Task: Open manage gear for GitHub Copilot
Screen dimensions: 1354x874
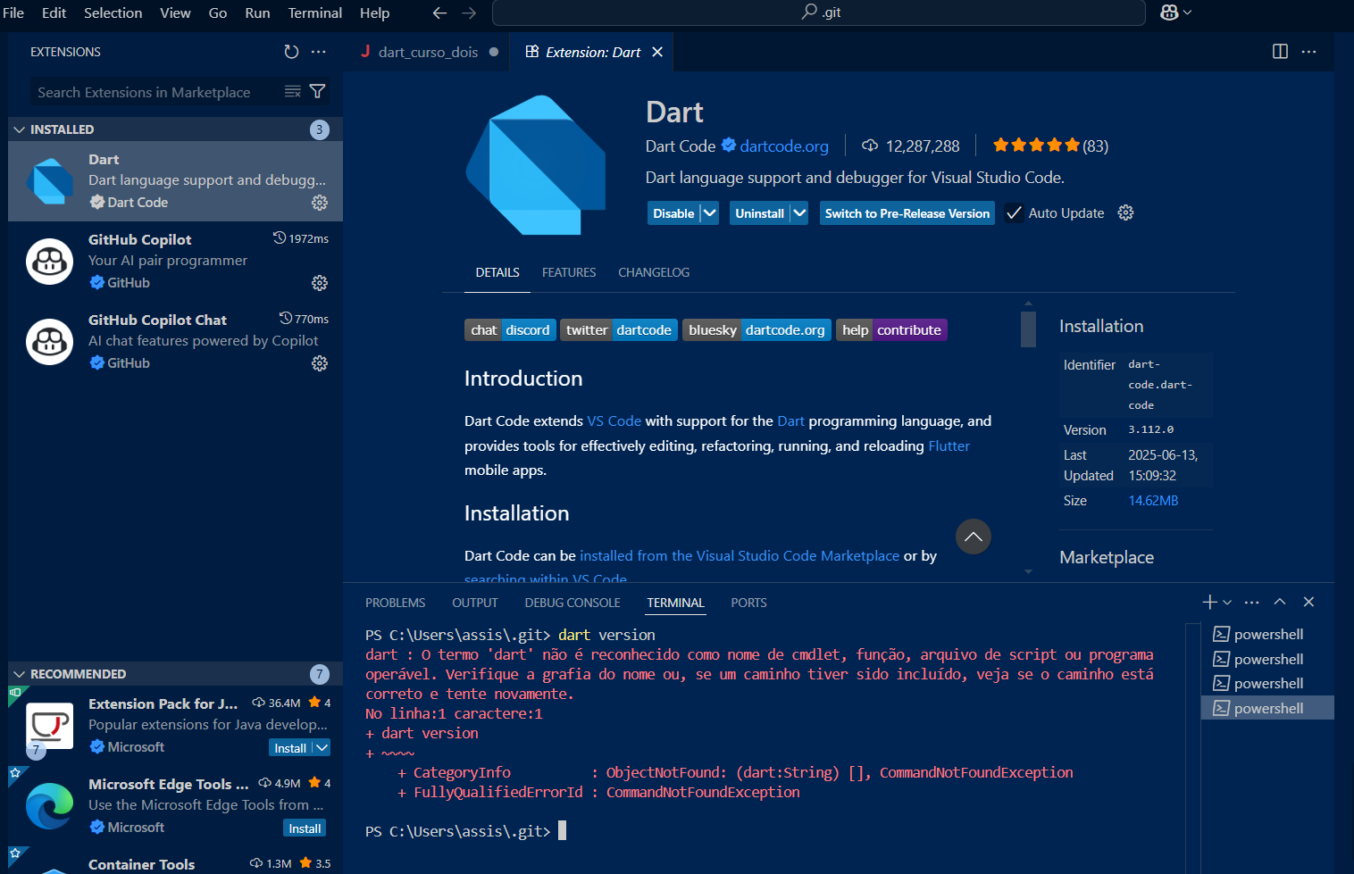Action: (319, 283)
